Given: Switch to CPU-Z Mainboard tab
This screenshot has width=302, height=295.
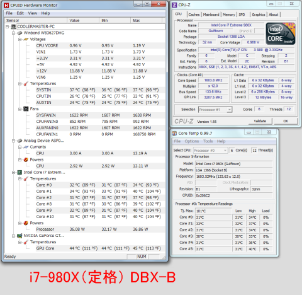Looking at the screenshot, I should pos(211,14).
